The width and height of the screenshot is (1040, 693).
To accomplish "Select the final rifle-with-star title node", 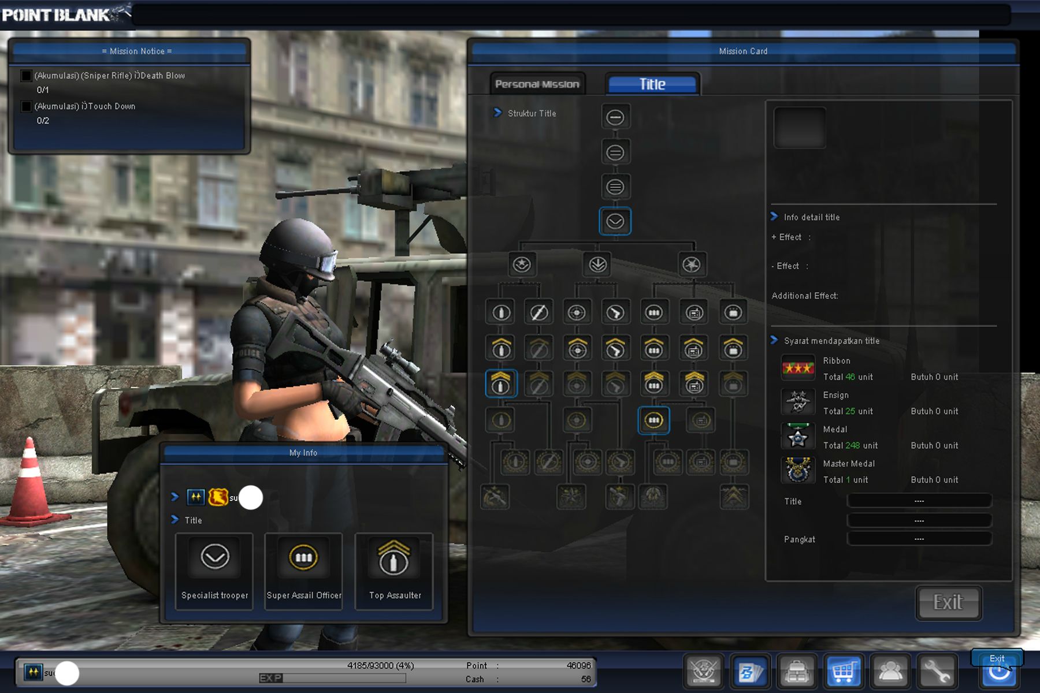I will 495,497.
